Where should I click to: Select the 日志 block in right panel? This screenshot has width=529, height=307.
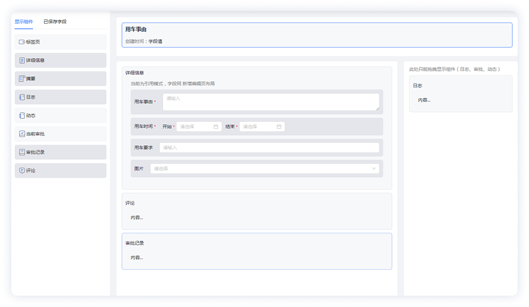(460, 94)
